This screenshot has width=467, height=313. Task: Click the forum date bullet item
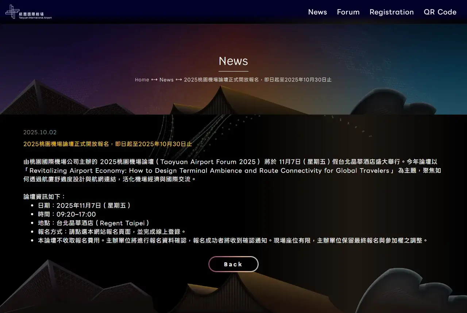[84, 205]
